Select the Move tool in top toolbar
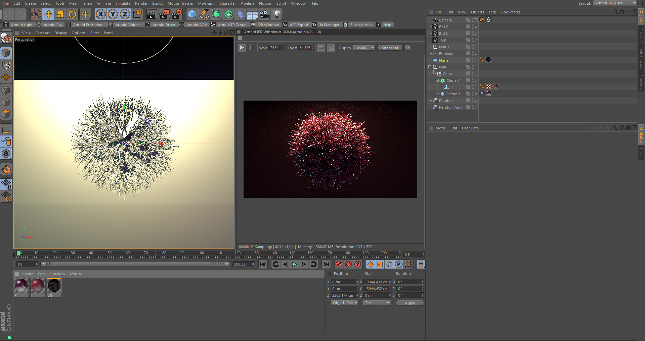 pos(48,14)
